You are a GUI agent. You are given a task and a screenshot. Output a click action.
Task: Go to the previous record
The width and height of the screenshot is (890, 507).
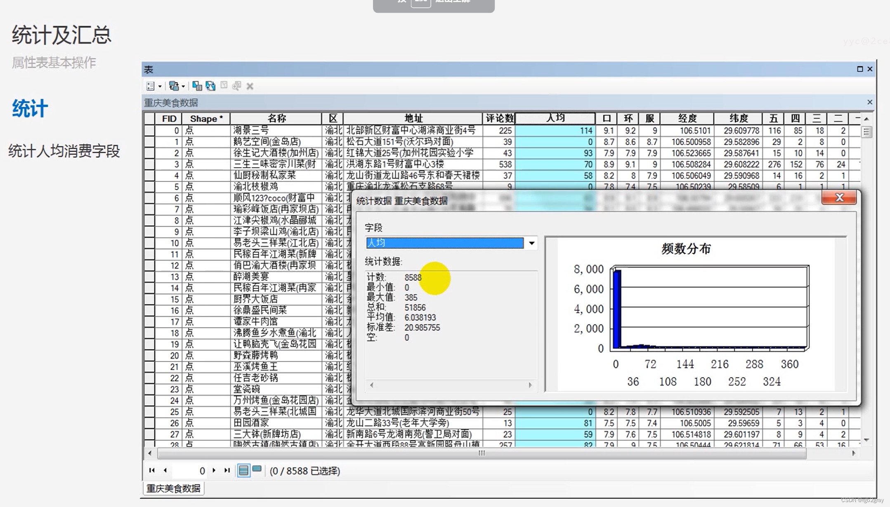165,470
